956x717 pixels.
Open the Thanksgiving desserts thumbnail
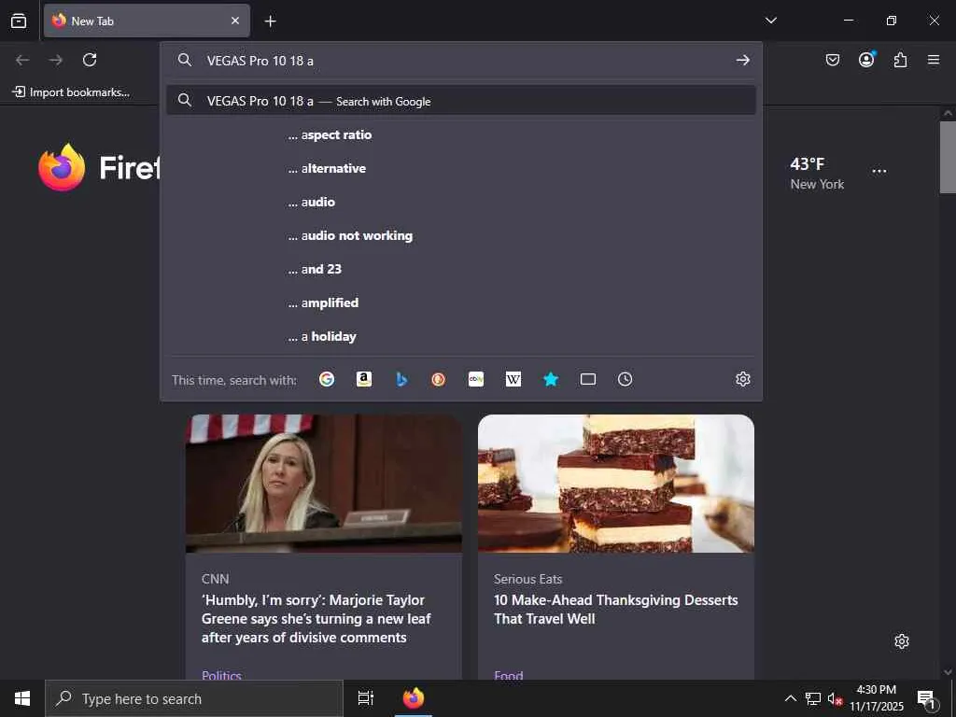[x=616, y=484]
